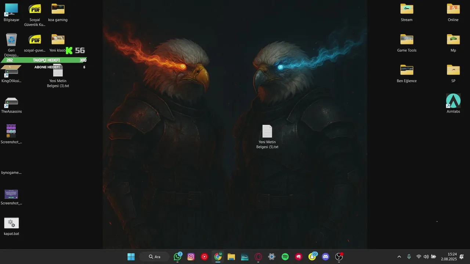The image size is (470, 264).
Task: Open the notification bell in tray
Action: tap(462, 257)
